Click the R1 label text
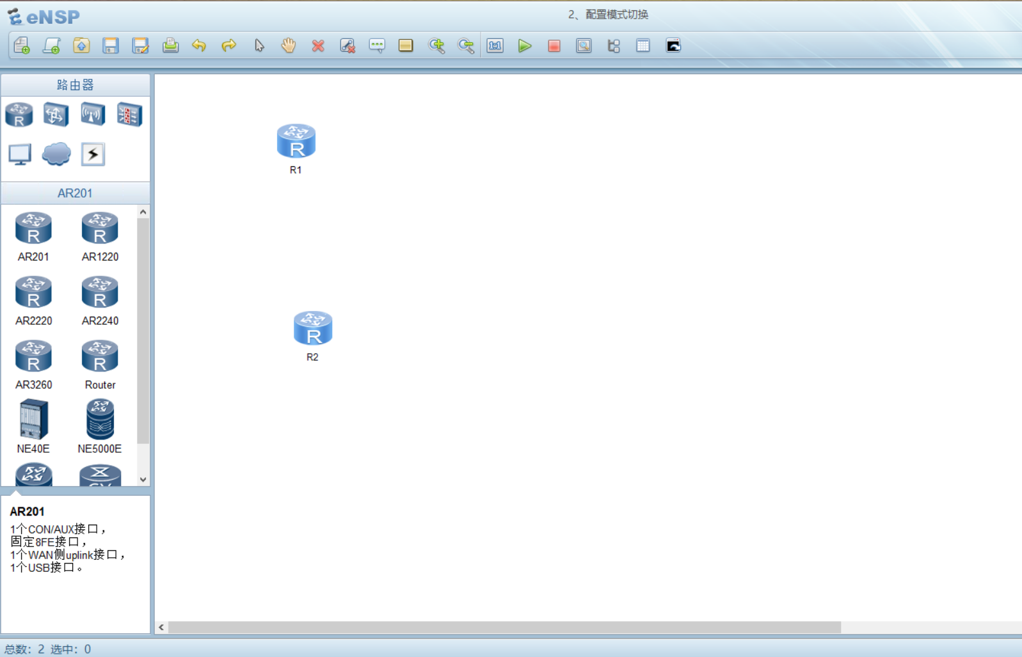Viewport: 1022px width, 657px height. [x=296, y=170]
